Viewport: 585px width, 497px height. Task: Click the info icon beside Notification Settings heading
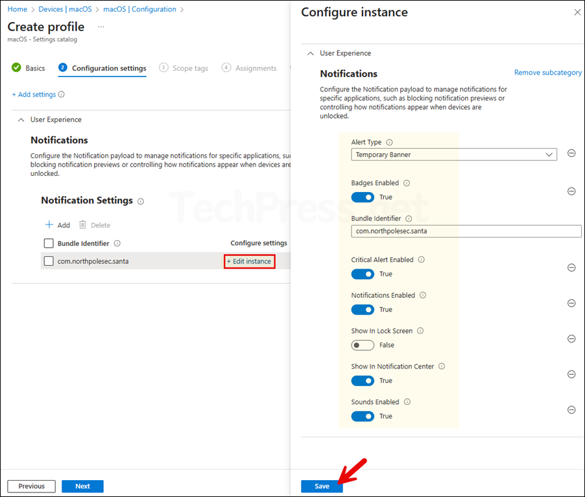click(x=141, y=202)
